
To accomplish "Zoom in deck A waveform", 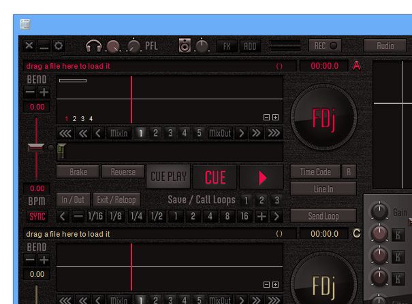I will pos(275,117).
